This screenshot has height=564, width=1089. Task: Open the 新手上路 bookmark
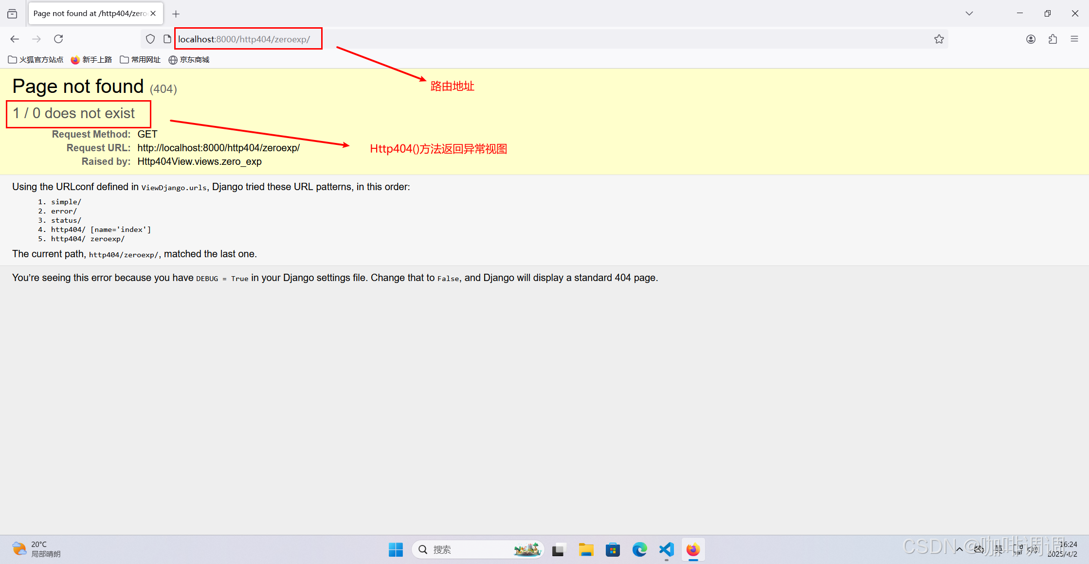click(91, 59)
